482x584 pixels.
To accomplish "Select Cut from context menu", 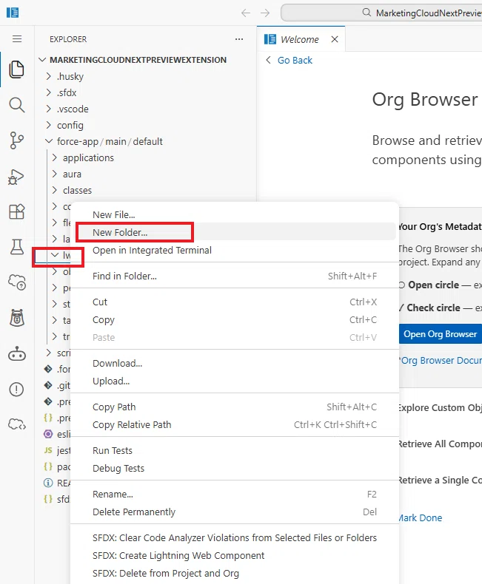I will (235, 302).
